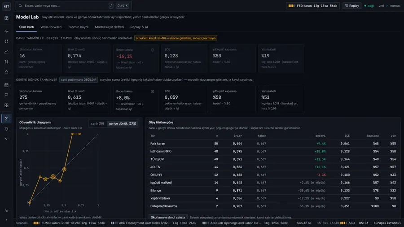Viewport: 404px width, 227px height.
Task: Open the dashboard grid icon in sidebar
Action: (x=6, y=18)
